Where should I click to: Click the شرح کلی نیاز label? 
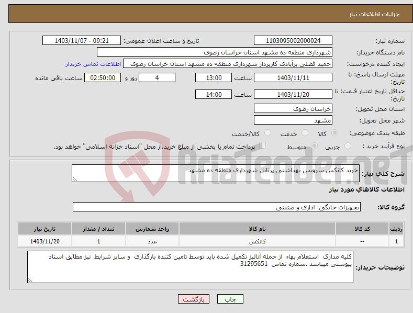click(383, 174)
